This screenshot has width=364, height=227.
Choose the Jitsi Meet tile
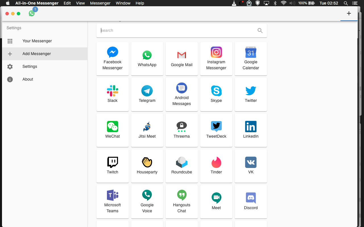click(147, 130)
